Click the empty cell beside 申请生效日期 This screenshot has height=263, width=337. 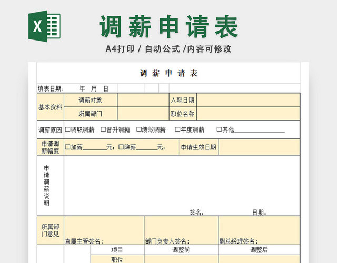[259, 147]
